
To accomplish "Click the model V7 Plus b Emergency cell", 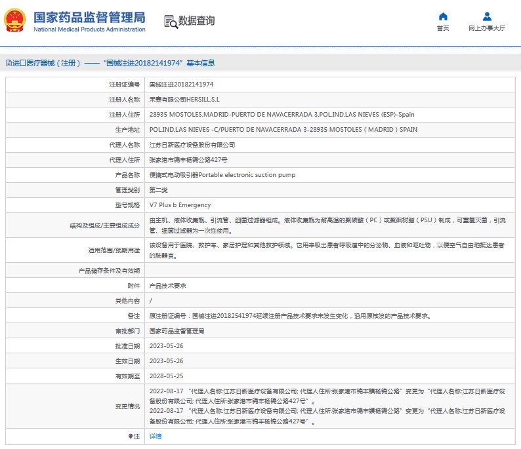I will pos(180,205).
